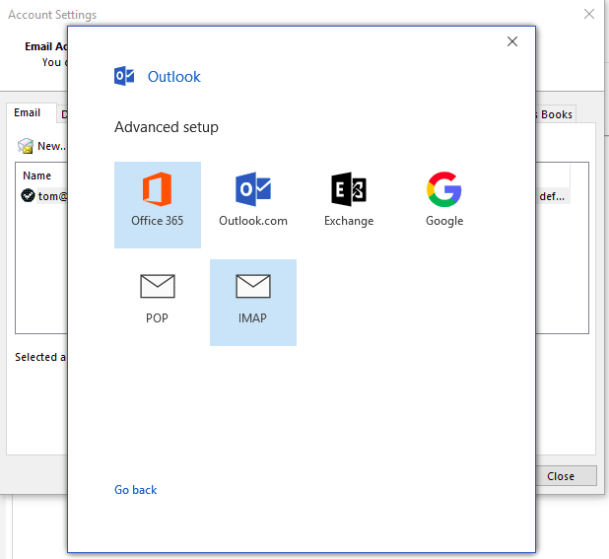
Task: Close the Account Settings window
Action: [x=589, y=14]
